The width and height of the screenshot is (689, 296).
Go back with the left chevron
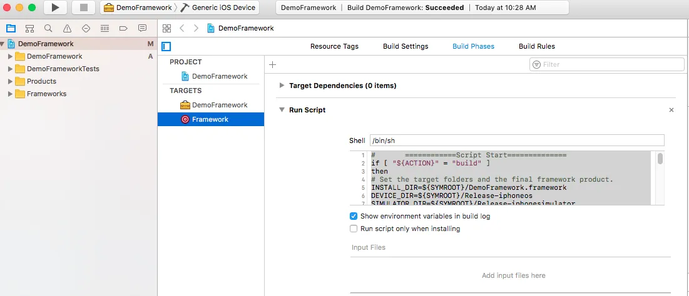click(x=181, y=29)
